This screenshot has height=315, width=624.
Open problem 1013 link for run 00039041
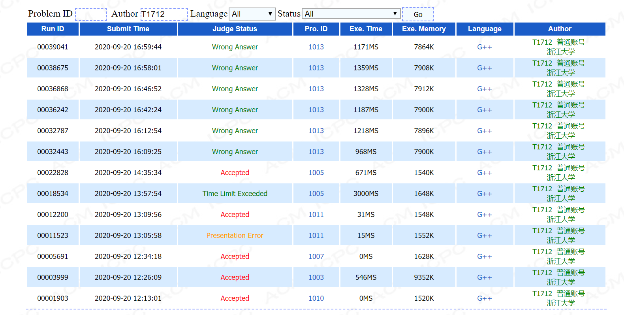[x=316, y=47]
